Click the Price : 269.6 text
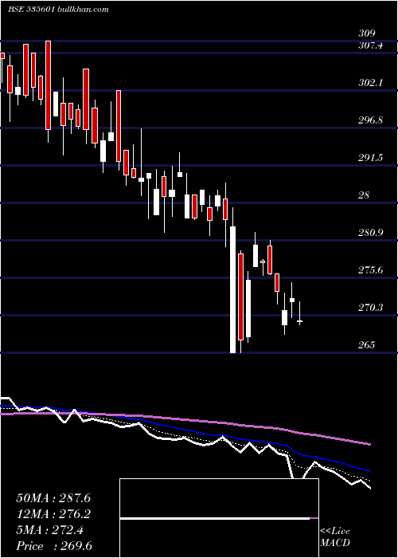This screenshot has height=558, width=398. [54, 546]
